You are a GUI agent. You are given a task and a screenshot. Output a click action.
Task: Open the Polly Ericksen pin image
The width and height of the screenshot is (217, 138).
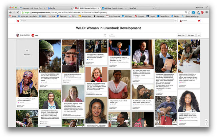pyautogui.click(x=96, y=46)
